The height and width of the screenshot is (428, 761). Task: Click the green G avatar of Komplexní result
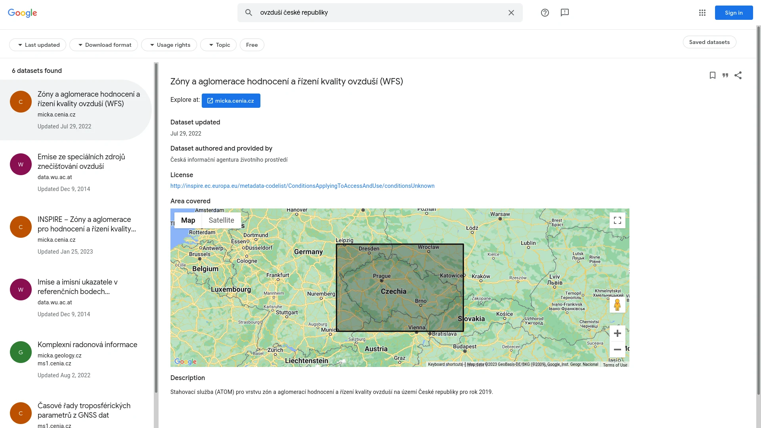tap(21, 352)
